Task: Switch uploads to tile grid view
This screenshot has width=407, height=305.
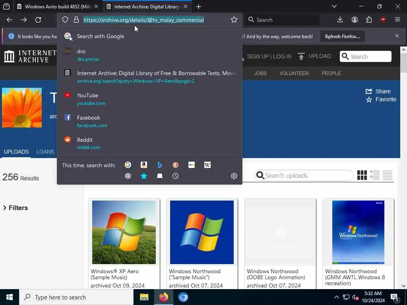Action: tap(362, 175)
